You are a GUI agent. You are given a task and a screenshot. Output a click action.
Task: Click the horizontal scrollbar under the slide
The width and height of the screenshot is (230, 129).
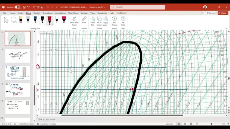pos(122,115)
